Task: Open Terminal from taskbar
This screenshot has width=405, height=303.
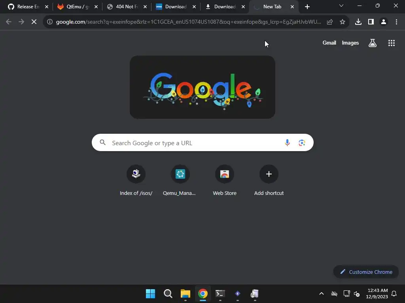Action: (220, 294)
